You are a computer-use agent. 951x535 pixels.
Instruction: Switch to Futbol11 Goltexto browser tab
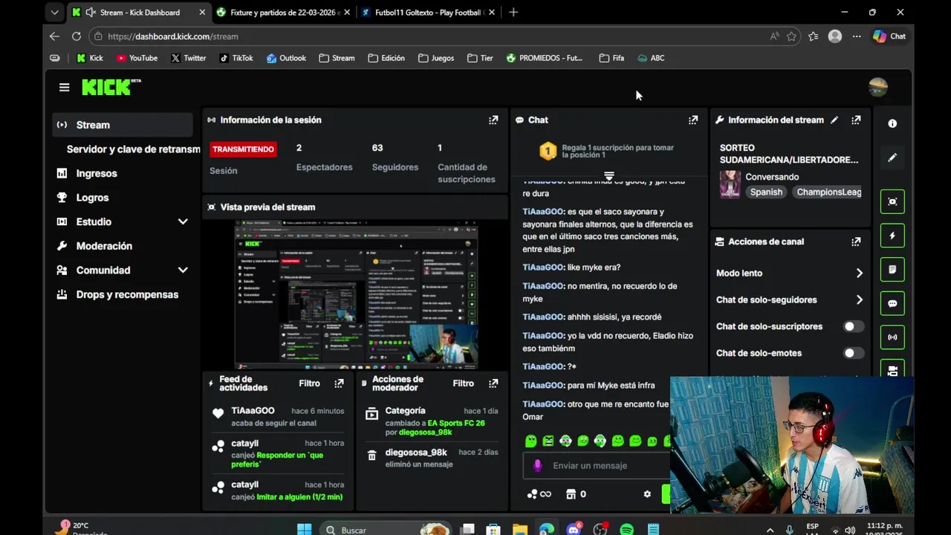point(429,13)
